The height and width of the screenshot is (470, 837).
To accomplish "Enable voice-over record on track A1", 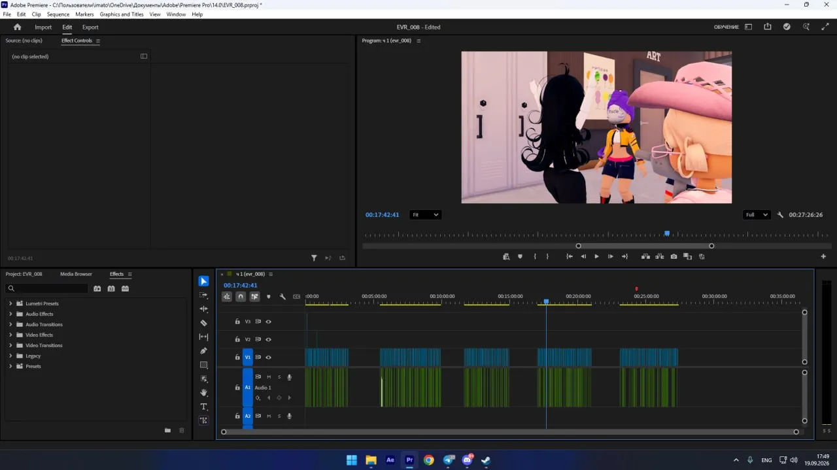I will pyautogui.click(x=289, y=377).
